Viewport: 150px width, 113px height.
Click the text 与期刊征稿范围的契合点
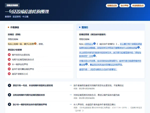[23, 60]
